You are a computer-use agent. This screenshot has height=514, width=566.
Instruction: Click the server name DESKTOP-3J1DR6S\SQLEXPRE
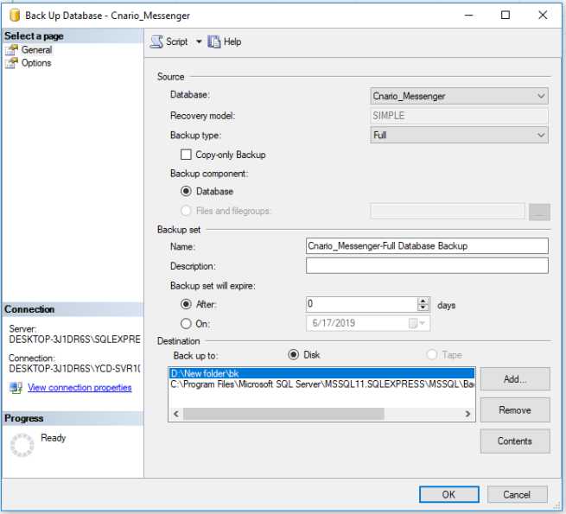(74, 339)
